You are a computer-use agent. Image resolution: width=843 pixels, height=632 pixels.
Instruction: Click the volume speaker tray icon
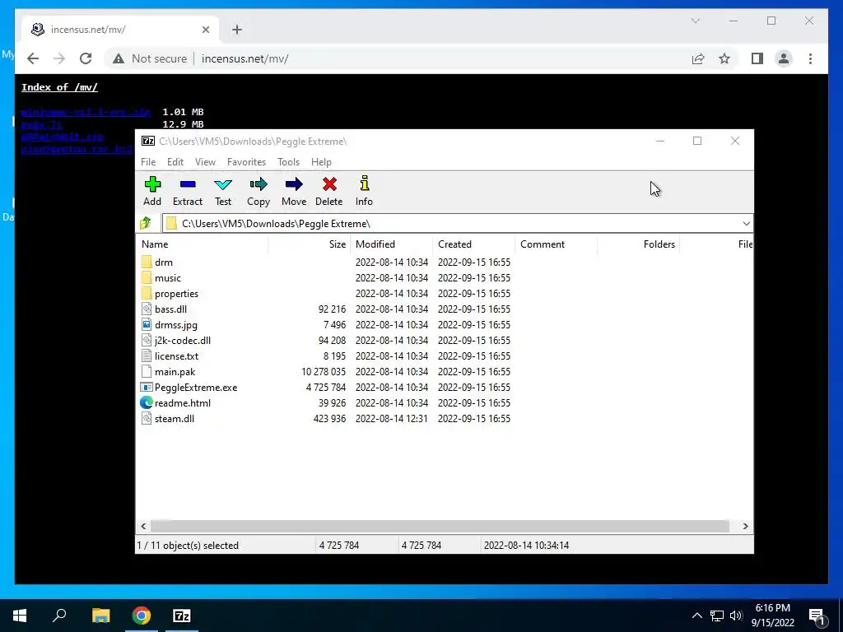736,616
